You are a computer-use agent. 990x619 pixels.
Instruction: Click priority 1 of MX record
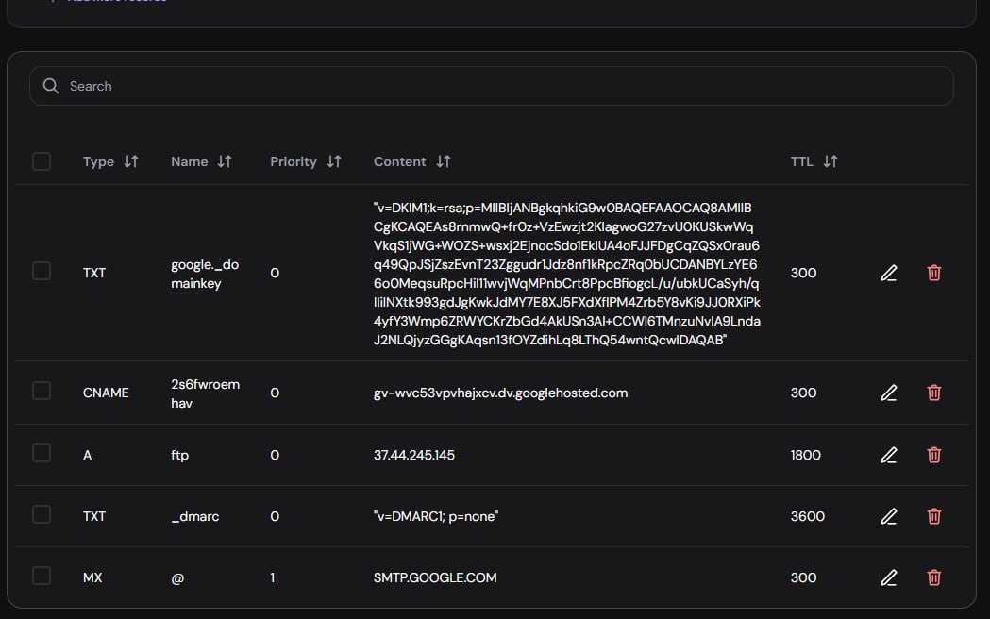click(x=272, y=578)
